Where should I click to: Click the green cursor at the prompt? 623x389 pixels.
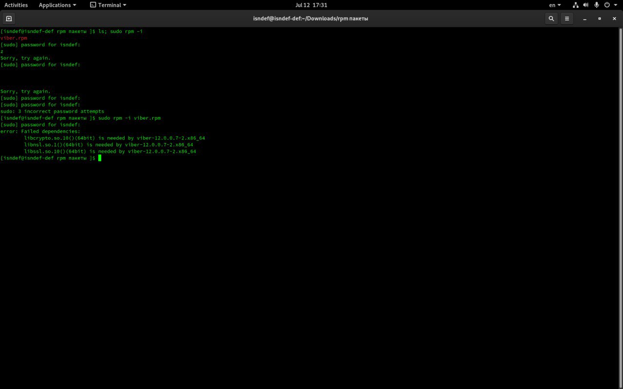click(x=99, y=158)
